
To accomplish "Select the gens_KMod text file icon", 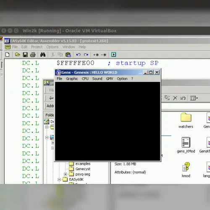I will pos(186,142).
